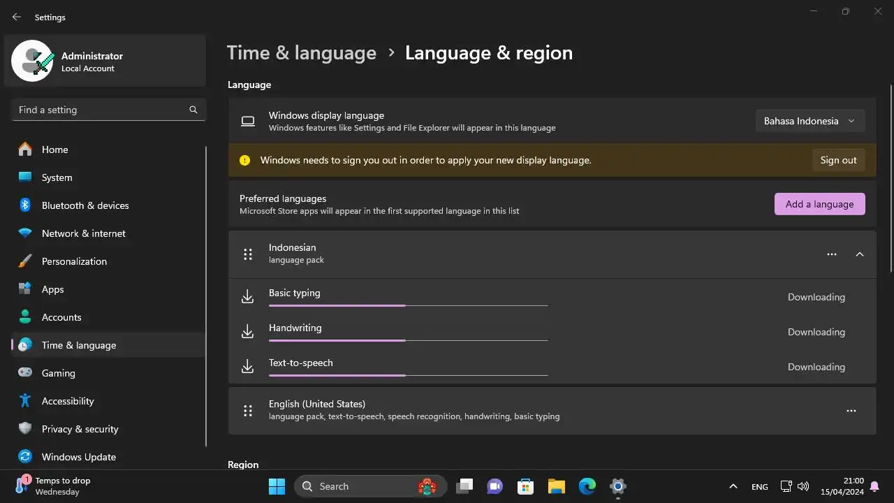Click the Handwriting Downloading status

[x=816, y=332]
